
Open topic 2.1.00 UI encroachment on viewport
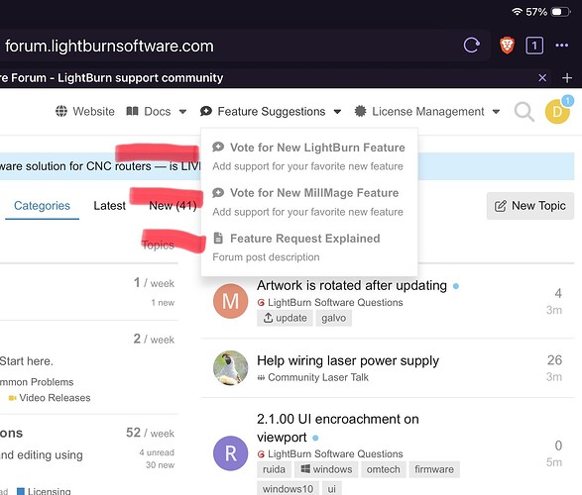pos(338,428)
